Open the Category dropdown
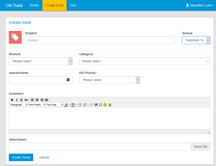This screenshot has height=166, width=216. [x=145, y=61]
